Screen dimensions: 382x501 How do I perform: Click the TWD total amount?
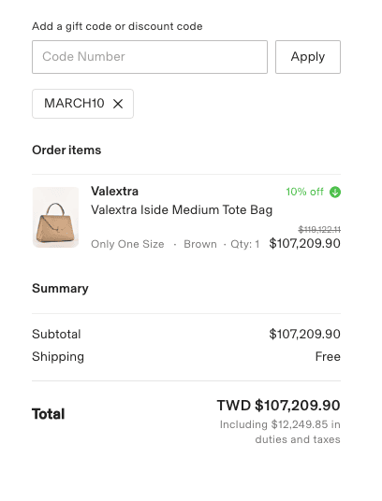click(x=279, y=406)
